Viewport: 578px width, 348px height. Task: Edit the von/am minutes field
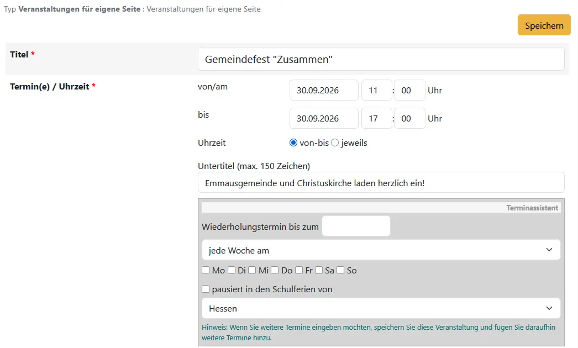point(409,91)
